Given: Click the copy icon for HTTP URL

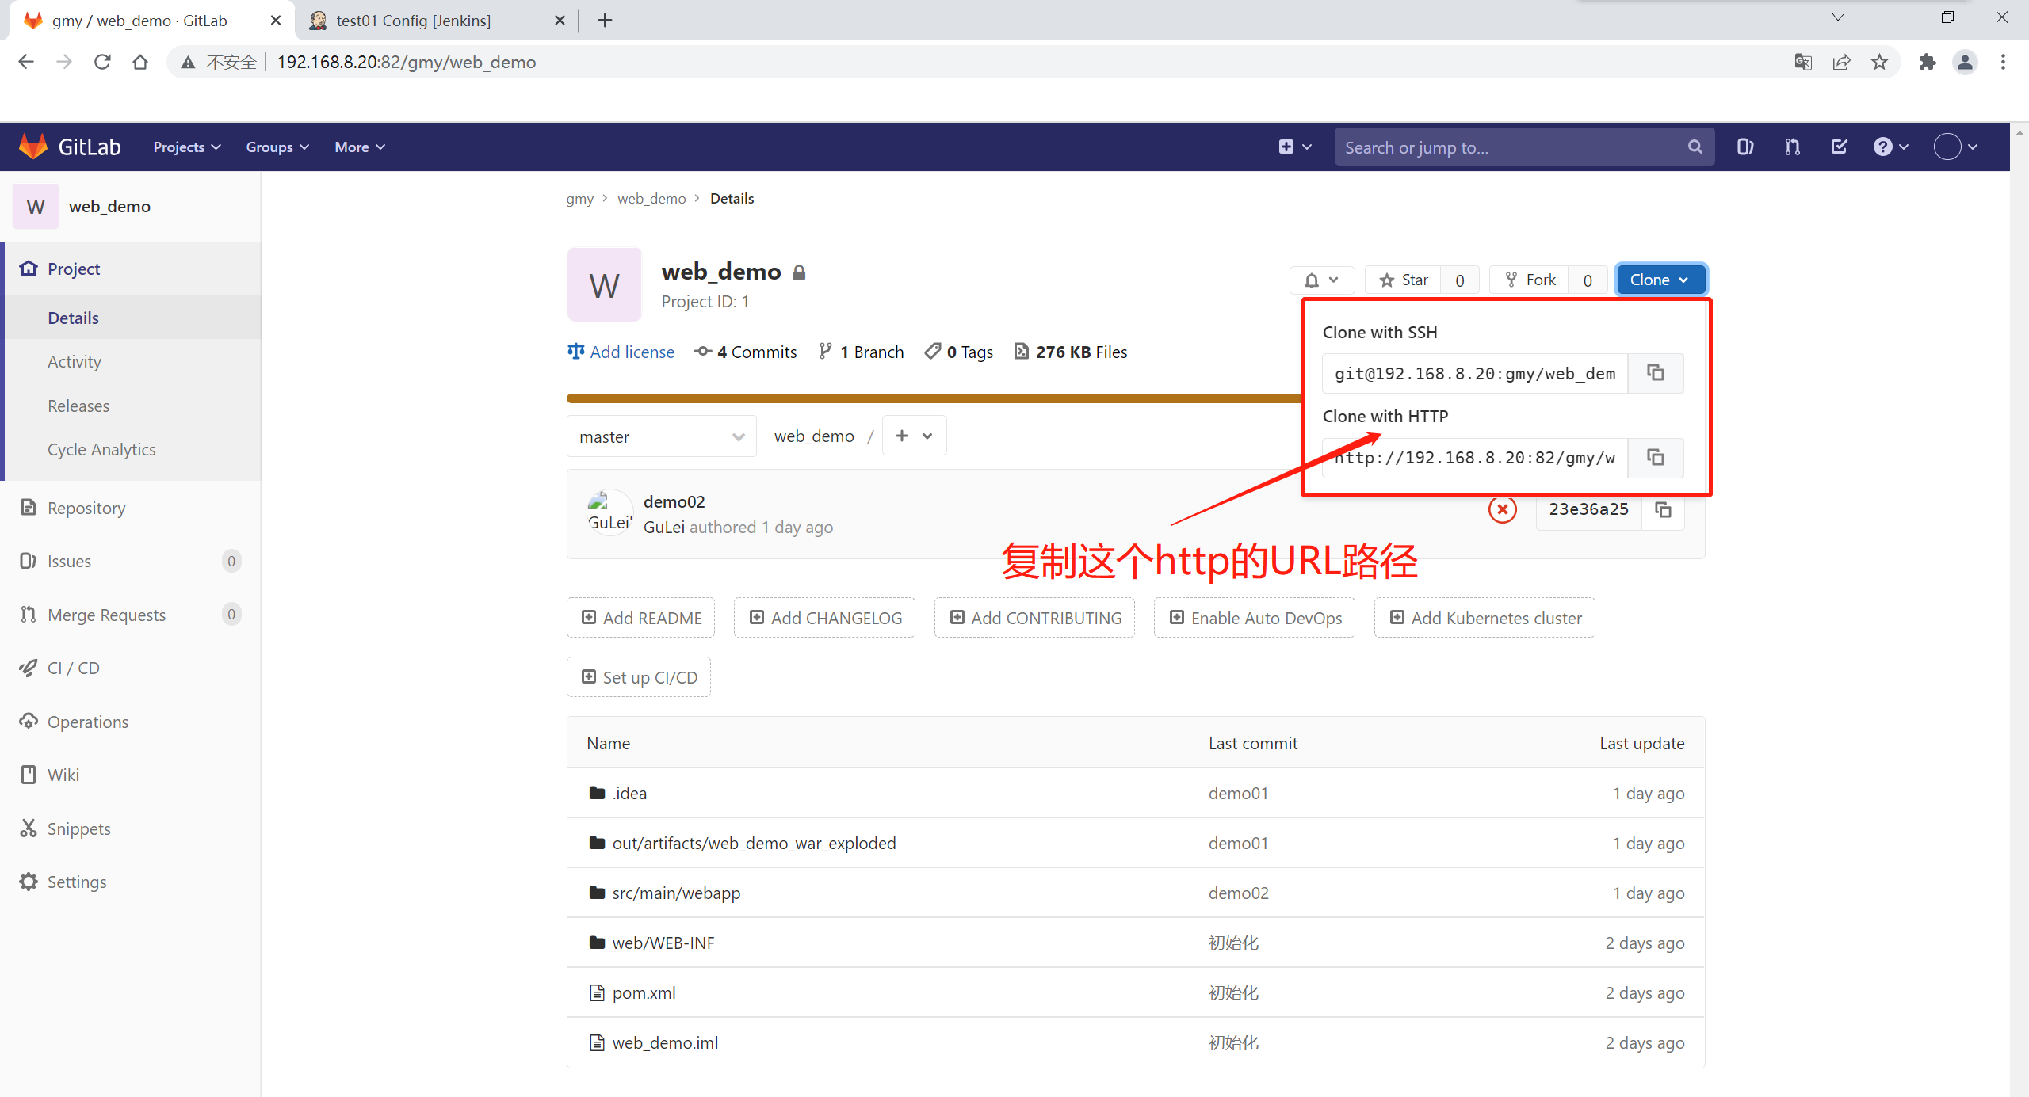Looking at the screenshot, I should click(1655, 457).
